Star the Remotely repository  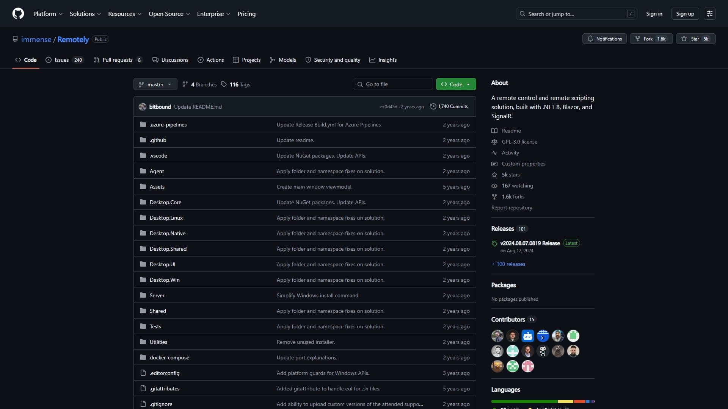pyautogui.click(x=695, y=39)
